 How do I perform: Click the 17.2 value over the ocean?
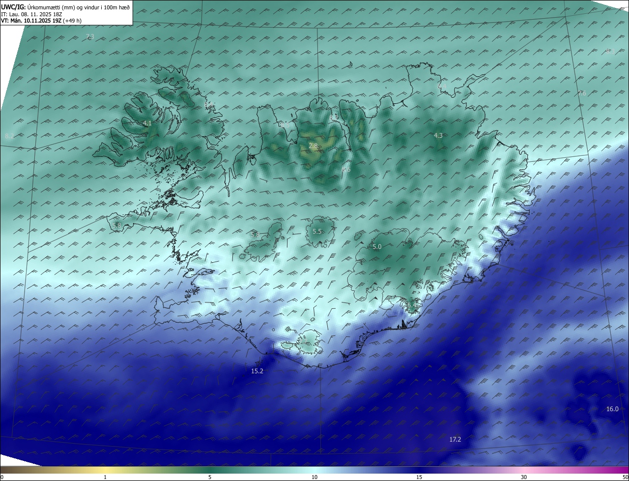(x=455, y=439)
